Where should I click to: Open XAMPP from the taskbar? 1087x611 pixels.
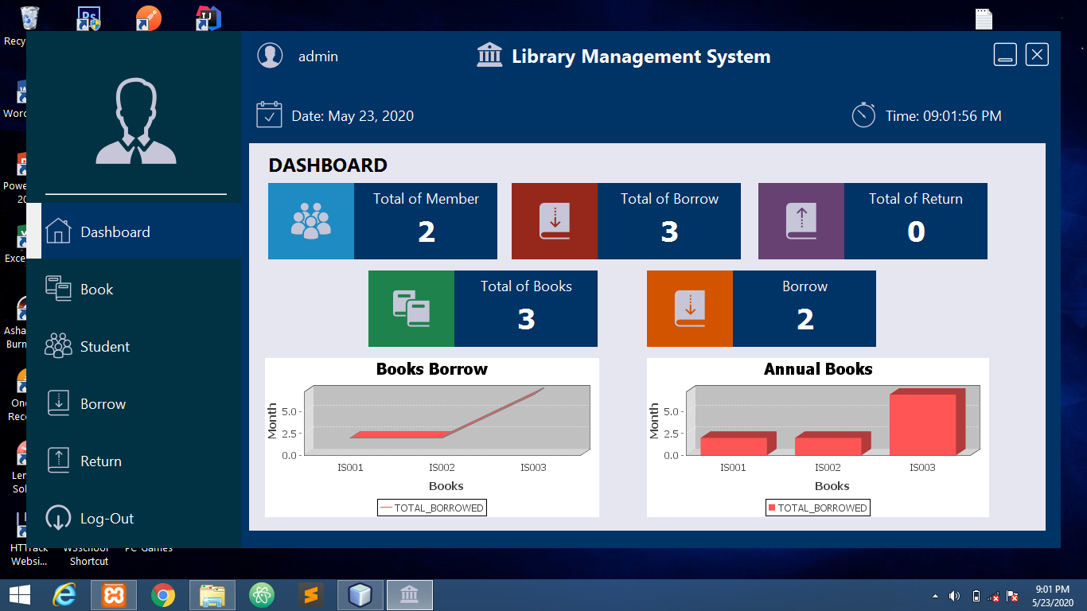(114, 595)
